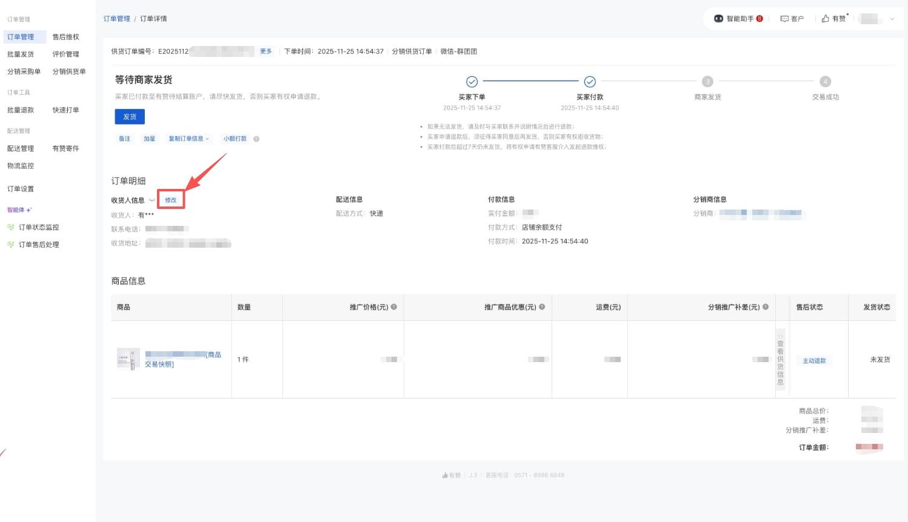This screenshot has width=908, height=522.
Task: Open the 智能助手 robot icon
Action: (718, 19)
